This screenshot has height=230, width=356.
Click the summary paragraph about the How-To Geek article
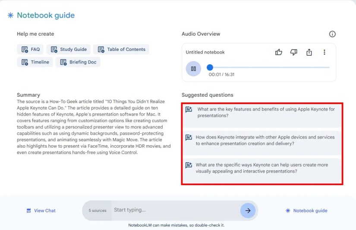94,127
